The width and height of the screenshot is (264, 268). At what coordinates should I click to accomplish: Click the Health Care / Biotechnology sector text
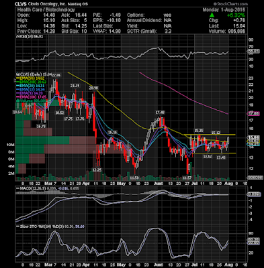[x=46, y=10]
